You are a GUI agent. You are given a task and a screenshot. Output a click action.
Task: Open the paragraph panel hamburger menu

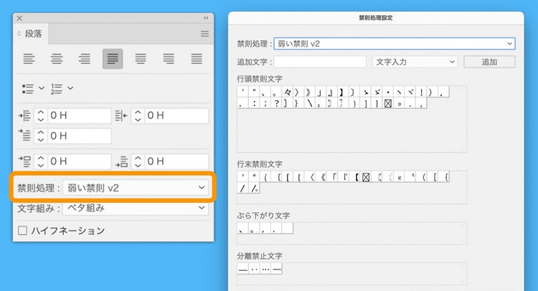coord(204,34)
